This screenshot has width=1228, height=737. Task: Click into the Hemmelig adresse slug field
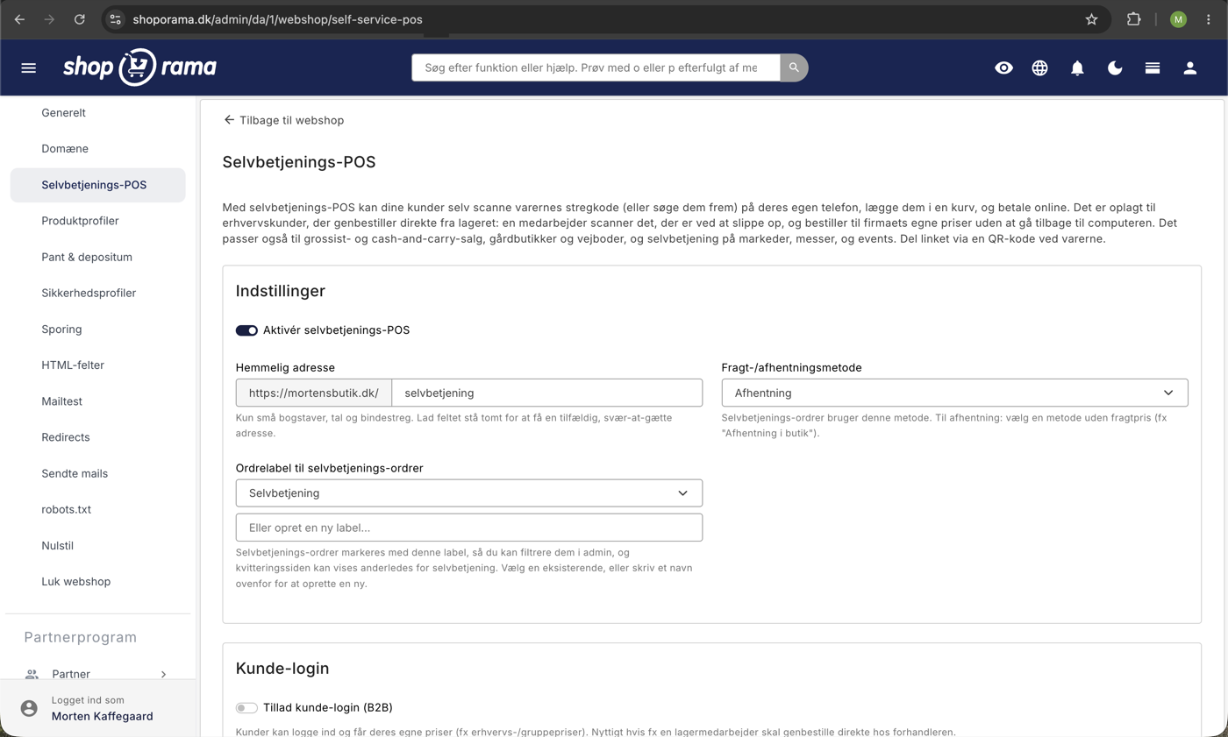pyautogui.click(x=546, y=393)
